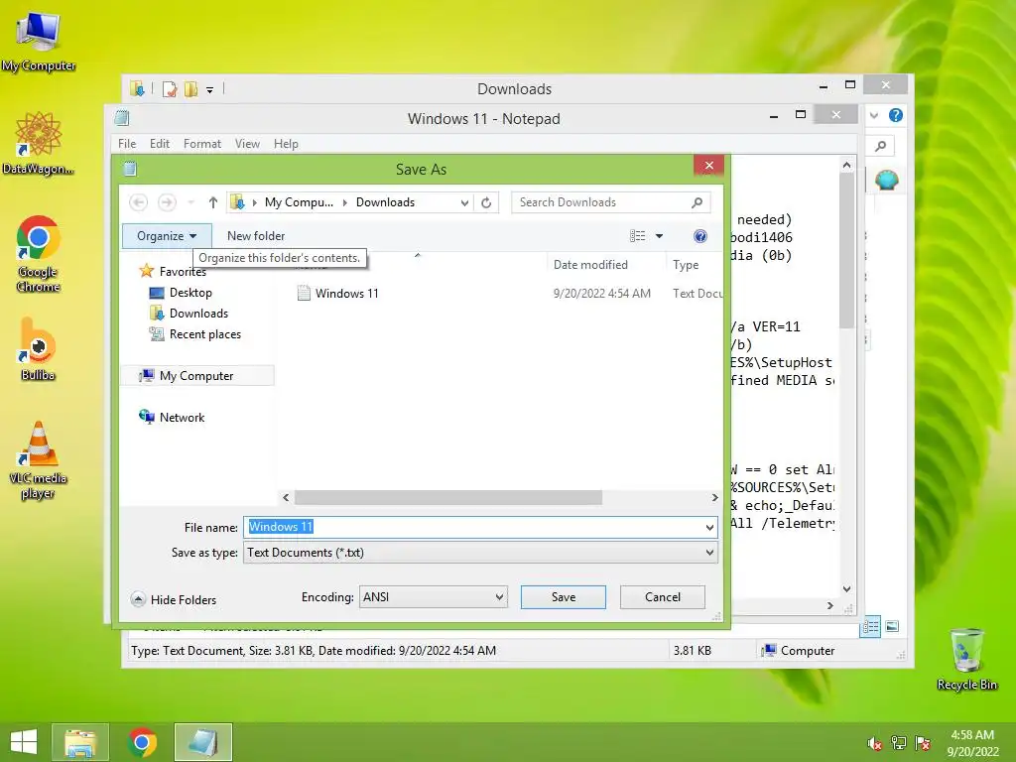Image resolution: width=1016 pixels, height=762 pixels.
Task: Click the Windows 11 text file icon
Action: [304, 293]
